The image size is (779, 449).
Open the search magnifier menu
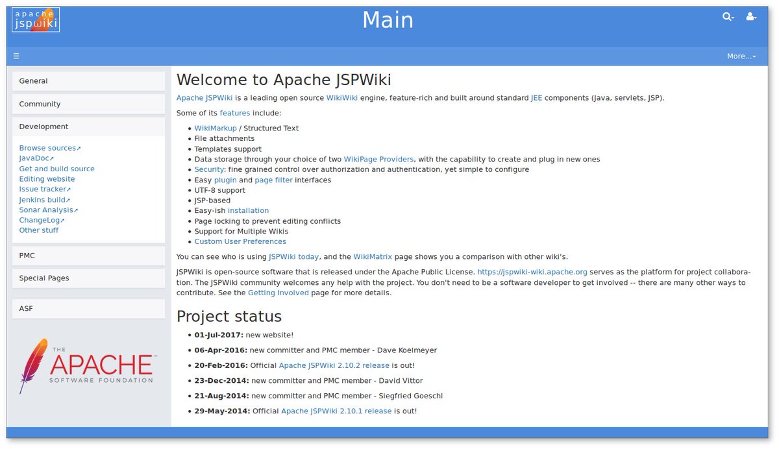pos(728,17)
